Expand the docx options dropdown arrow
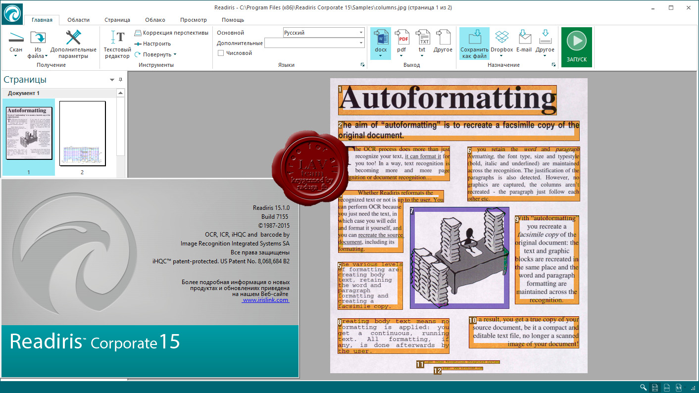The width and height of the screenshot is (699, 393). point(381,56)
